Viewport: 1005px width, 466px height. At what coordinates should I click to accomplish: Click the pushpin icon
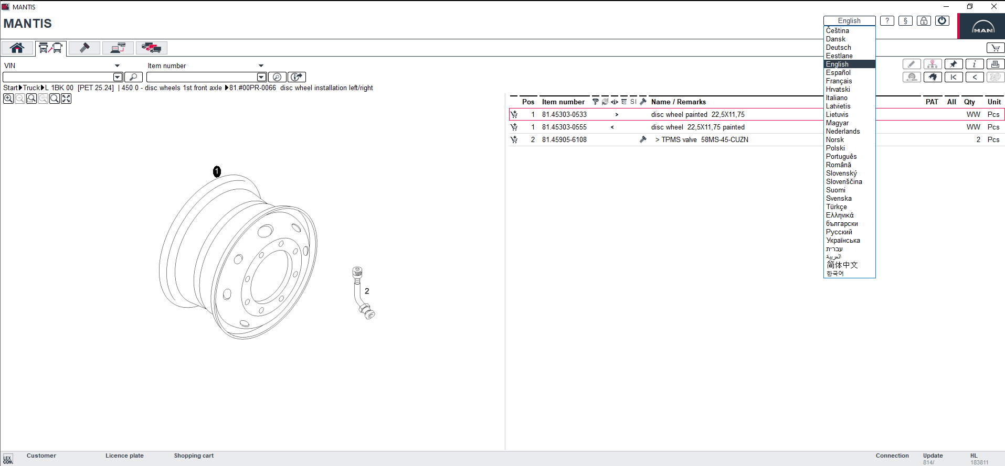click(954, 64)
